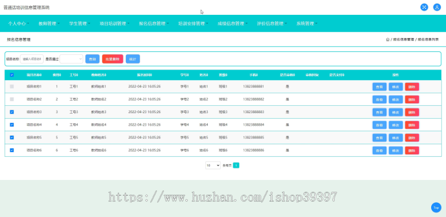Open the 个人中心 menu item

19,24
